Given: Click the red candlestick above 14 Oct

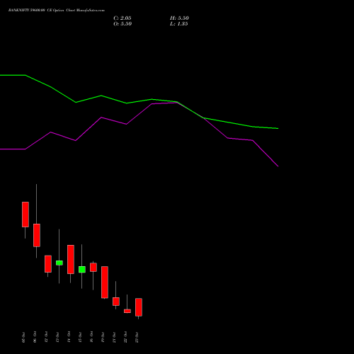Looking at the screenshot, I should tap(71, 259).
